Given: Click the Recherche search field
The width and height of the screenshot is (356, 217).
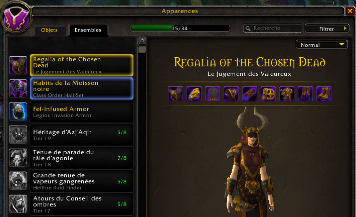Looking at the screenshot, I should pyautogui.click(x=272, y=28).
